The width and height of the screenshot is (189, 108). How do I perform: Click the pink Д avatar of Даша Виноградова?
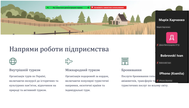tap(172, 38)
